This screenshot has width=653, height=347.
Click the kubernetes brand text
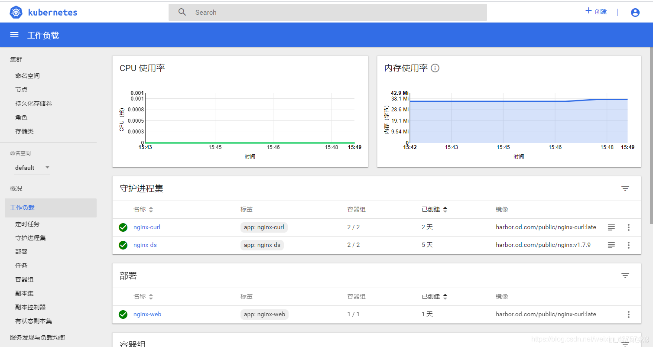(x=53, y=13)
